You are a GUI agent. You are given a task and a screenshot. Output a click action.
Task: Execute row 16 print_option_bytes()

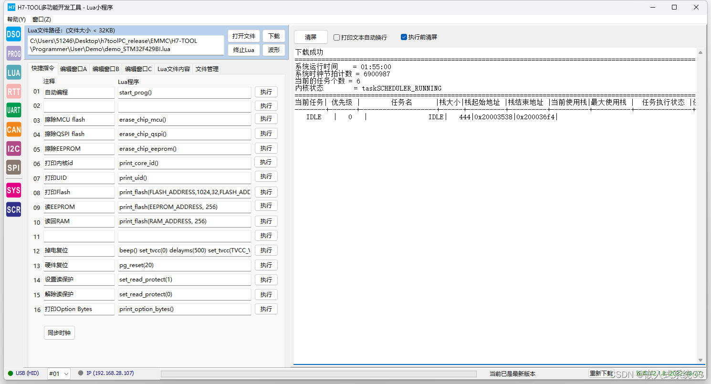(x=266, y=309)
